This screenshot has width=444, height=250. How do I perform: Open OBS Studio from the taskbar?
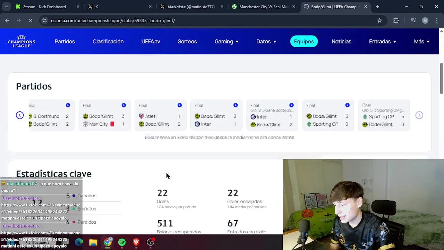151,242
